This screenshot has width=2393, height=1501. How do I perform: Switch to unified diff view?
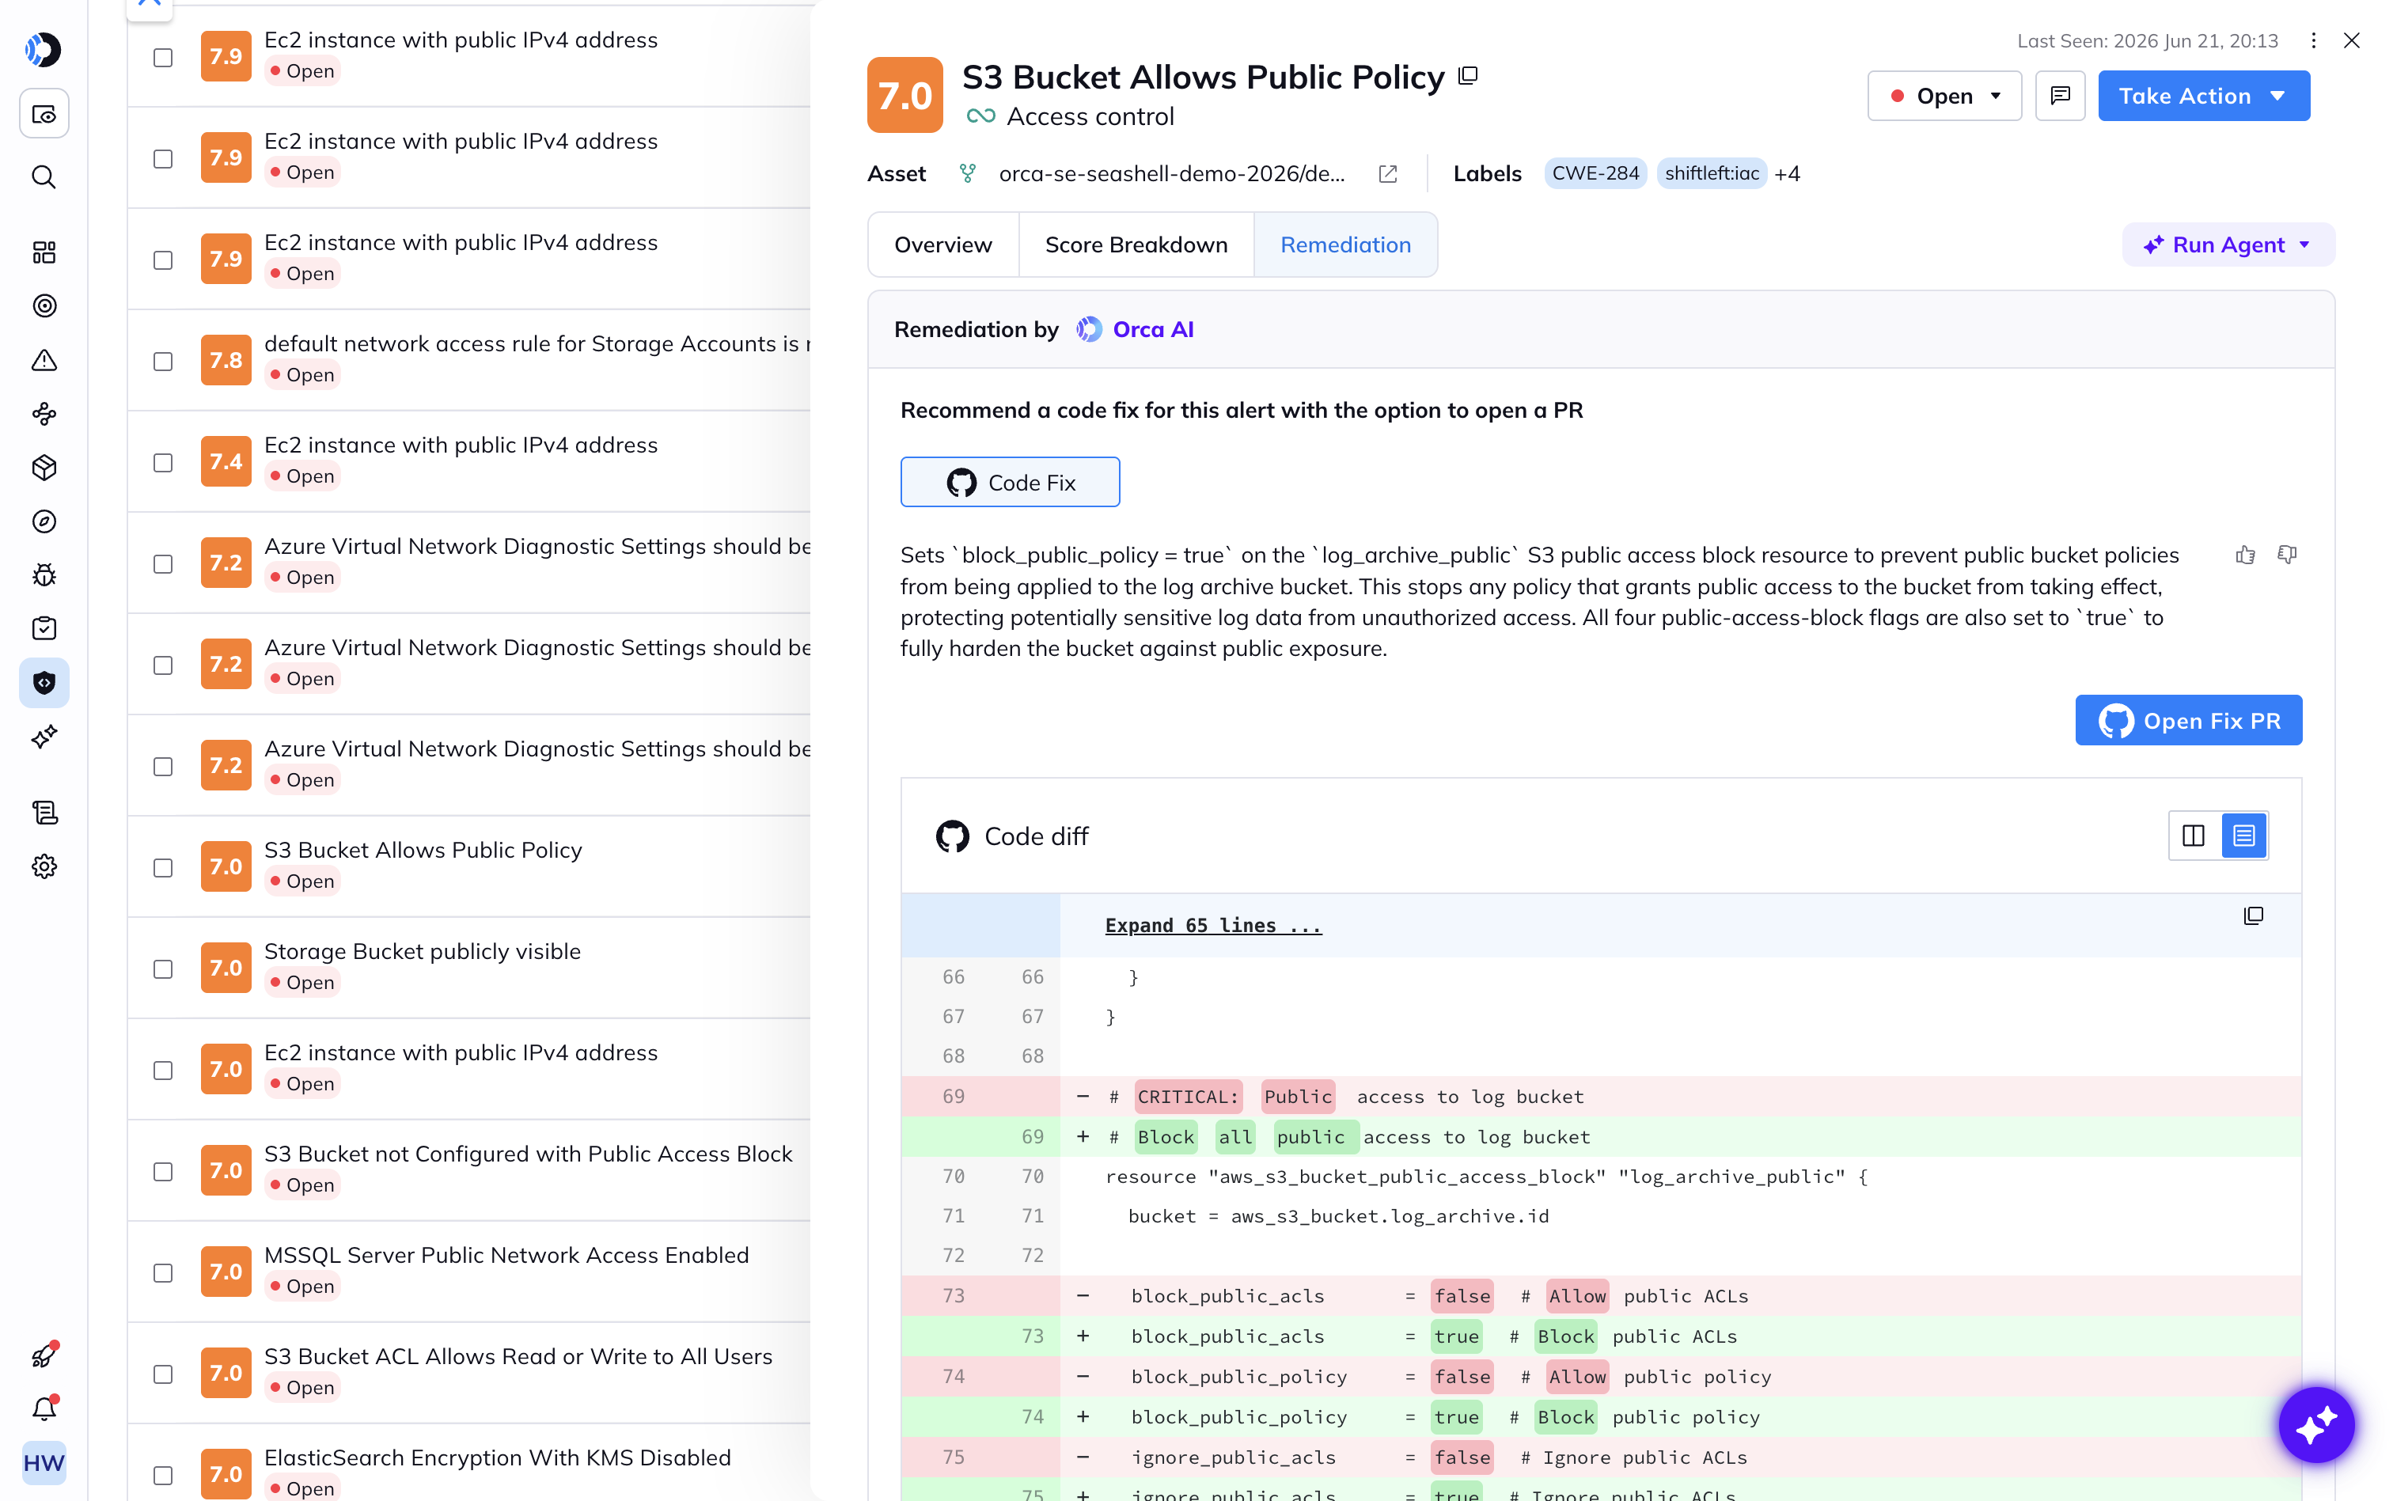point(2243,836)
